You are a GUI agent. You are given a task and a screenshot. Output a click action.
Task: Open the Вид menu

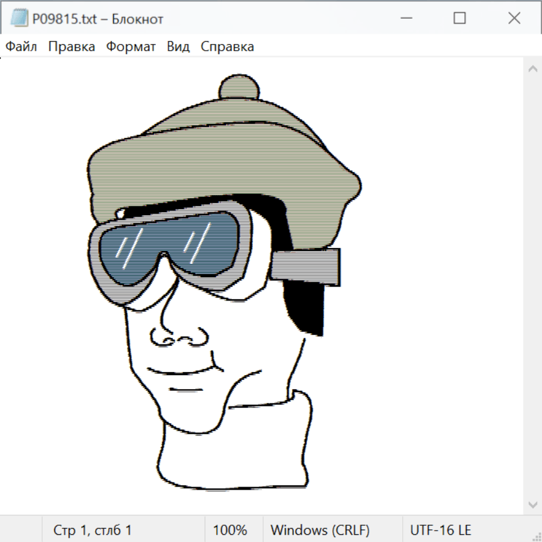click(178, 47)
